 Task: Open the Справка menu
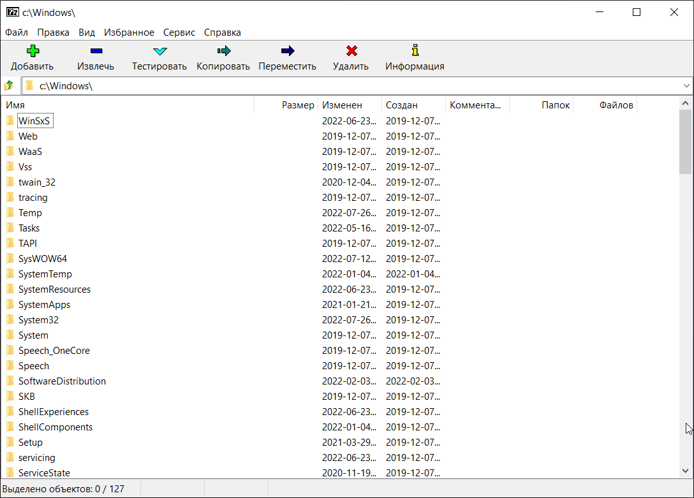point(222,33)
